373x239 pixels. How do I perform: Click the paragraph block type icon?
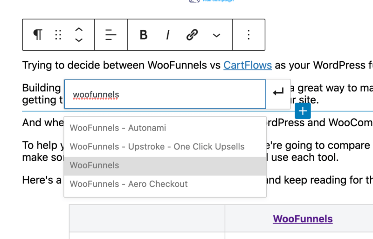(x=38, y=35)
